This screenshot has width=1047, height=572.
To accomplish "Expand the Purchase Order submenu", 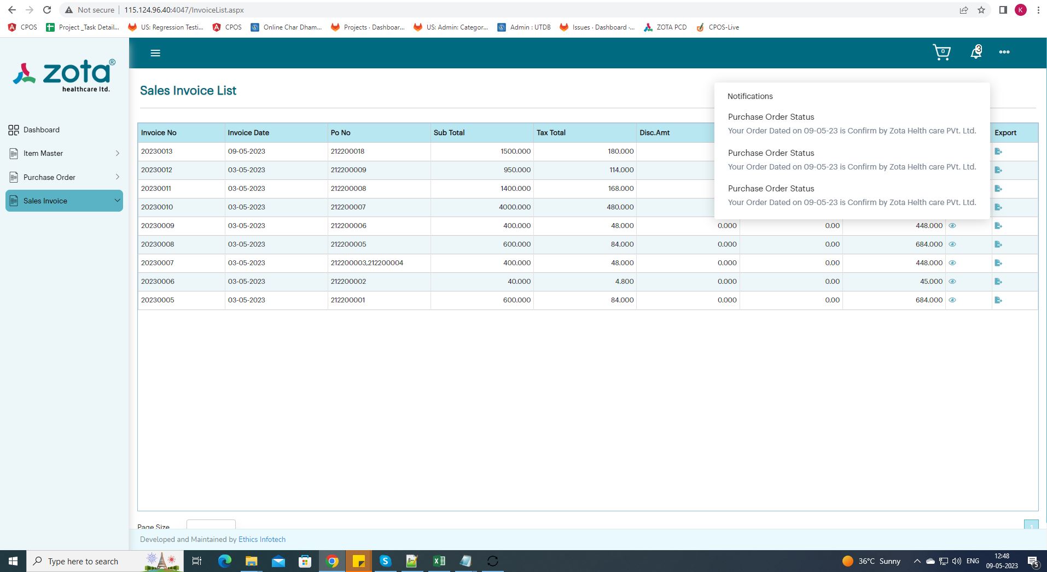I will coord(117,177).
